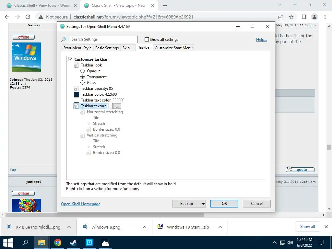The image size is (332, 249).
Task: Open the Photos app on taskbar
Action: [x=105, y=243]
